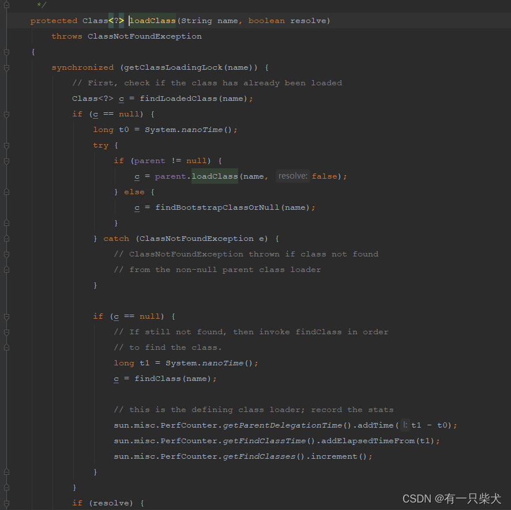Click the highlighted loadClass in parent.loadClass call
The image size is (511, 510).
coord(215,176)
